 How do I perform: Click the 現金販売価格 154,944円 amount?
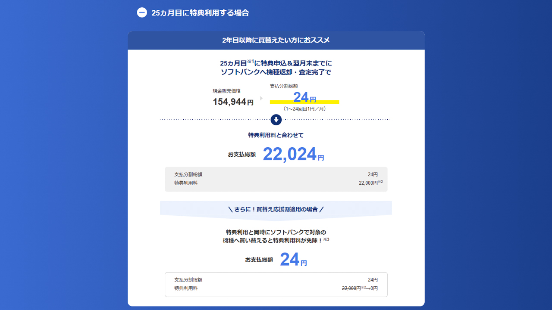(233, 102)
